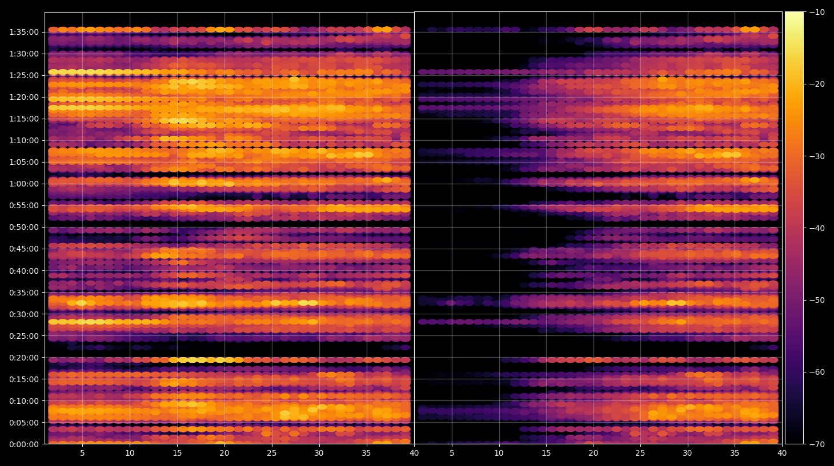Click x-axis label 25 of right heatmap
The height and width of the screenshot is (466, 834).
[640, 453]
